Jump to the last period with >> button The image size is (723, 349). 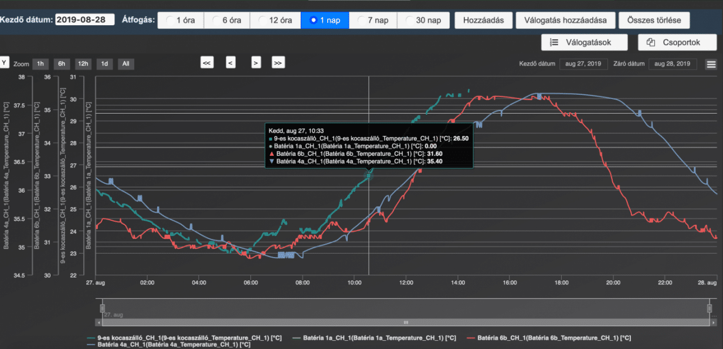pyautogui.click(x=278, y=63)
